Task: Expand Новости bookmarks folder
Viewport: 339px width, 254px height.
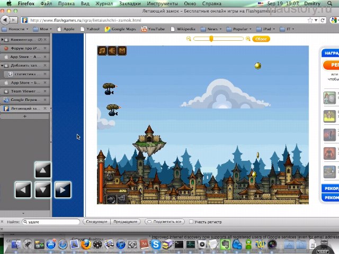Action: (x=15, y=29)
